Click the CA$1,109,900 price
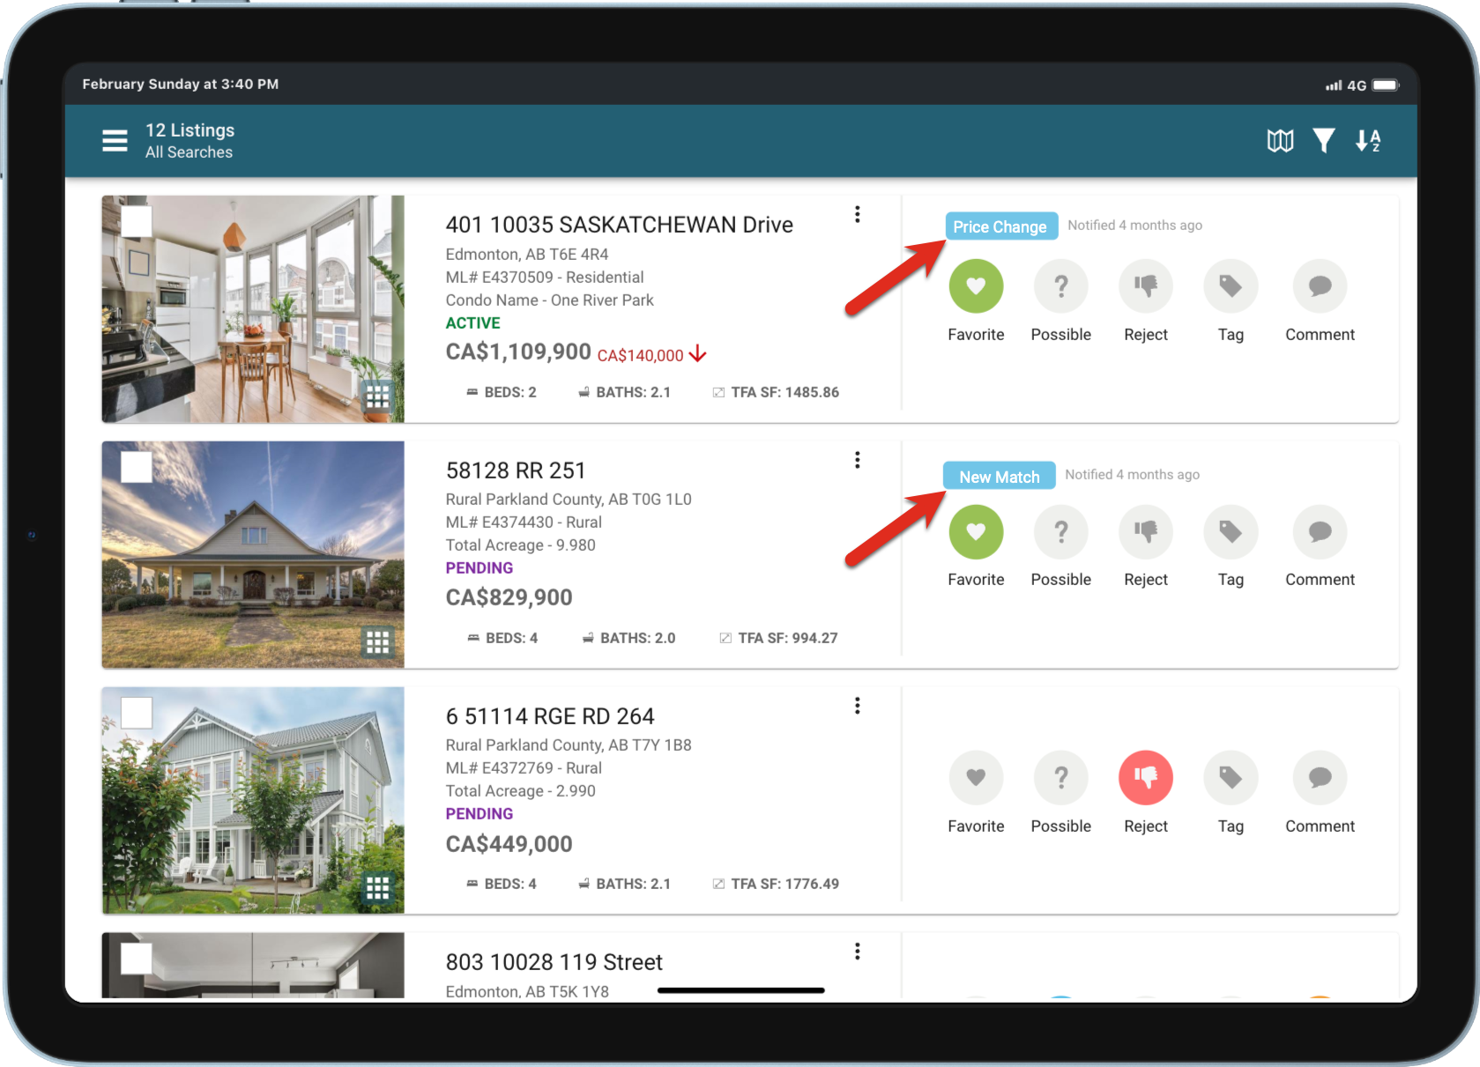The width and height of the screenshot is (1480, 1067). tap(518, 352)
